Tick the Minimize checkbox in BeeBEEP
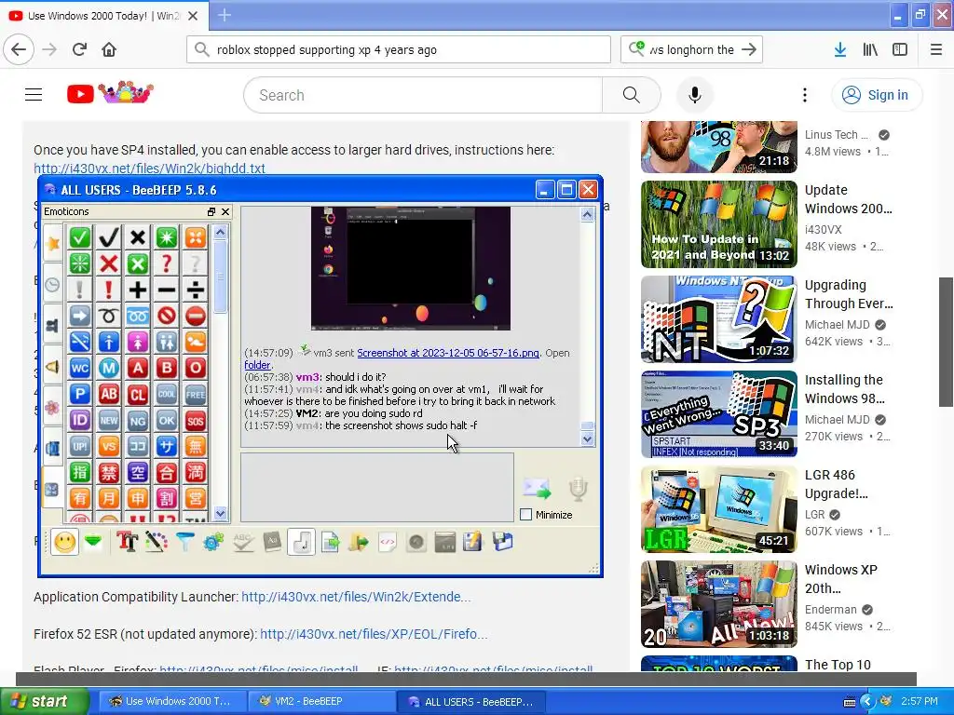954x715 pixels. pyautogui.click(x=526, y=515)
